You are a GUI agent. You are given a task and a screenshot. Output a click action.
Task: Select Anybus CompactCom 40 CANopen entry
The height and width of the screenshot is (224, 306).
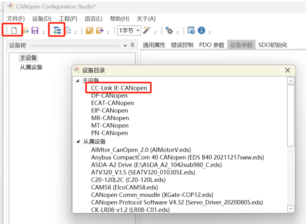pyautogui.click(x=177, y=157)
